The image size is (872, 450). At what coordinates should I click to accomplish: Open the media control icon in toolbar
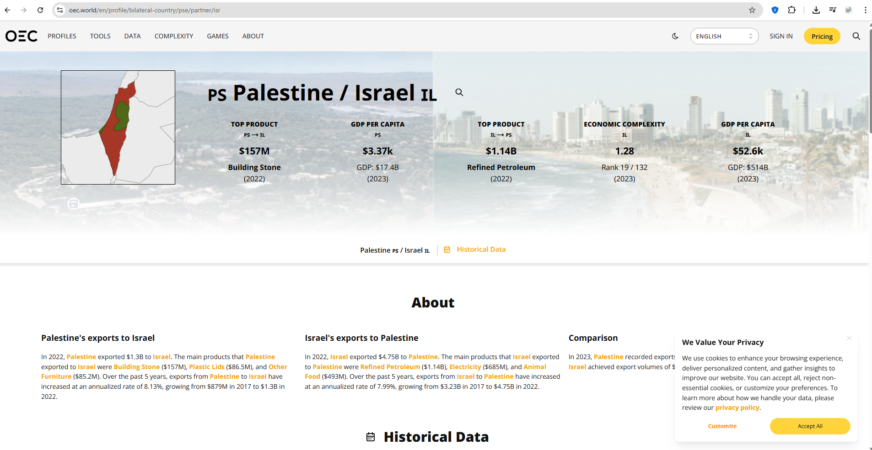click(x=833, y=10)
